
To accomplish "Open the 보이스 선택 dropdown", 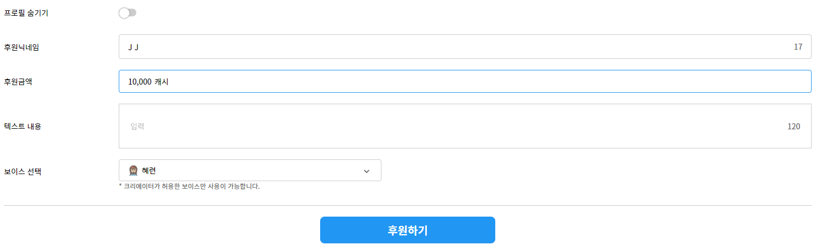I will pyautogui.click(x=250, y=170).
